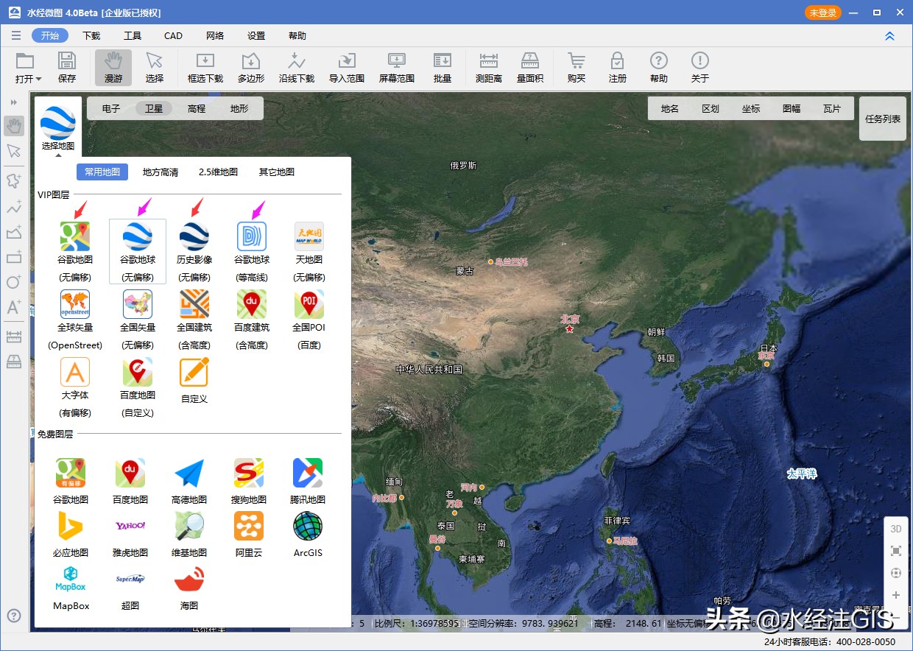The height and width of the screenshot is (651, 913).
Task: Select the 全国POI (百度) layer icon
Action: point(309,304)
